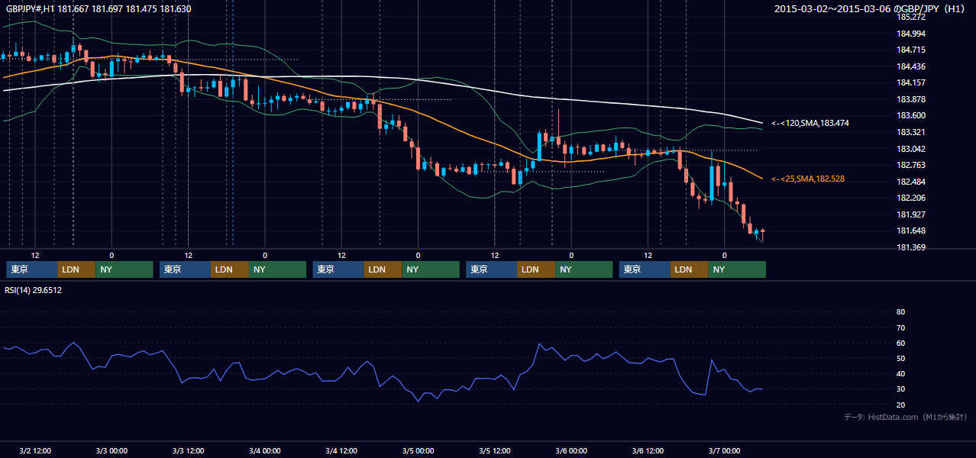Click the 東京 session block for 3/2

pyautogui.click(x=32, y=269)
